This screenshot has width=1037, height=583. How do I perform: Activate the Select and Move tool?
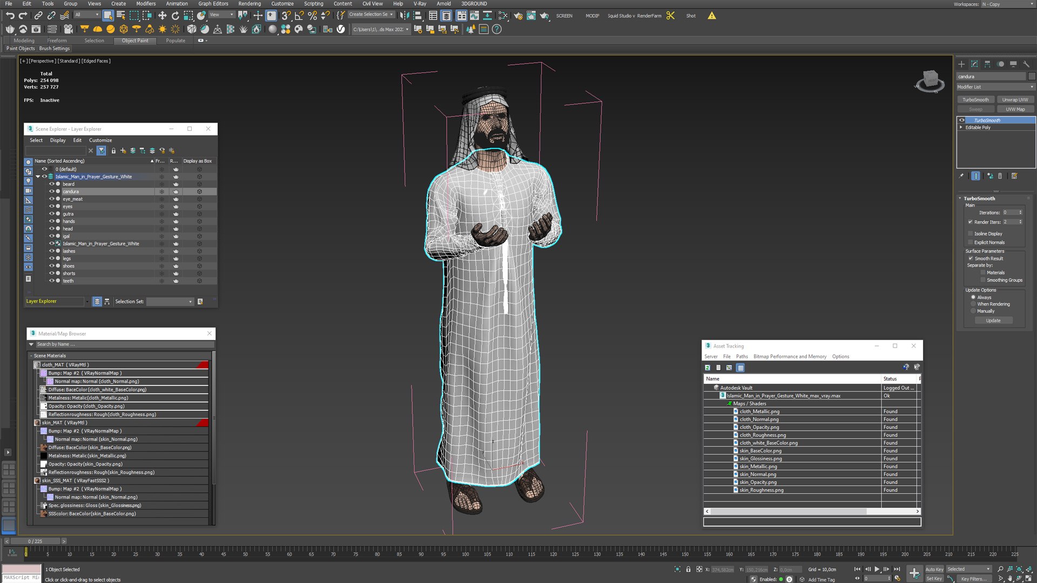(x=162, y=16)
